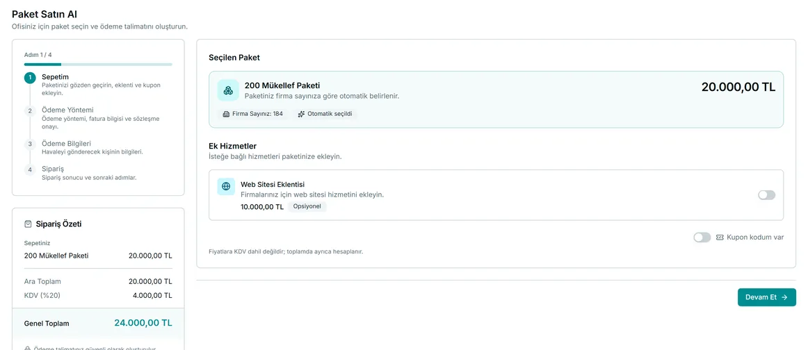Enable the Web Sitesi Eklentisi toggle
The height and width of the screenshot is (350, 808).
pos(766,195)
